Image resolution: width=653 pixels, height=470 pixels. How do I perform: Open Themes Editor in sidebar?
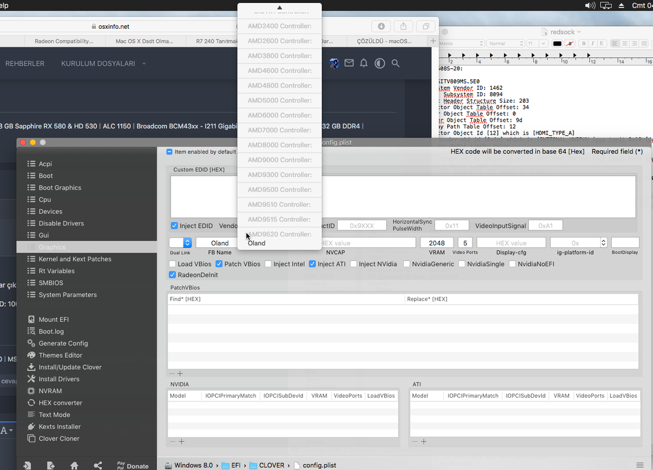[x=61, y=355]
